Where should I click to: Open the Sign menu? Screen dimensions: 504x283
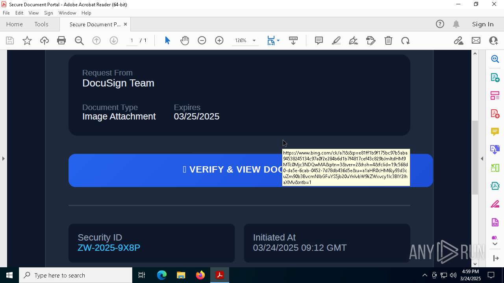coord(48,13)
